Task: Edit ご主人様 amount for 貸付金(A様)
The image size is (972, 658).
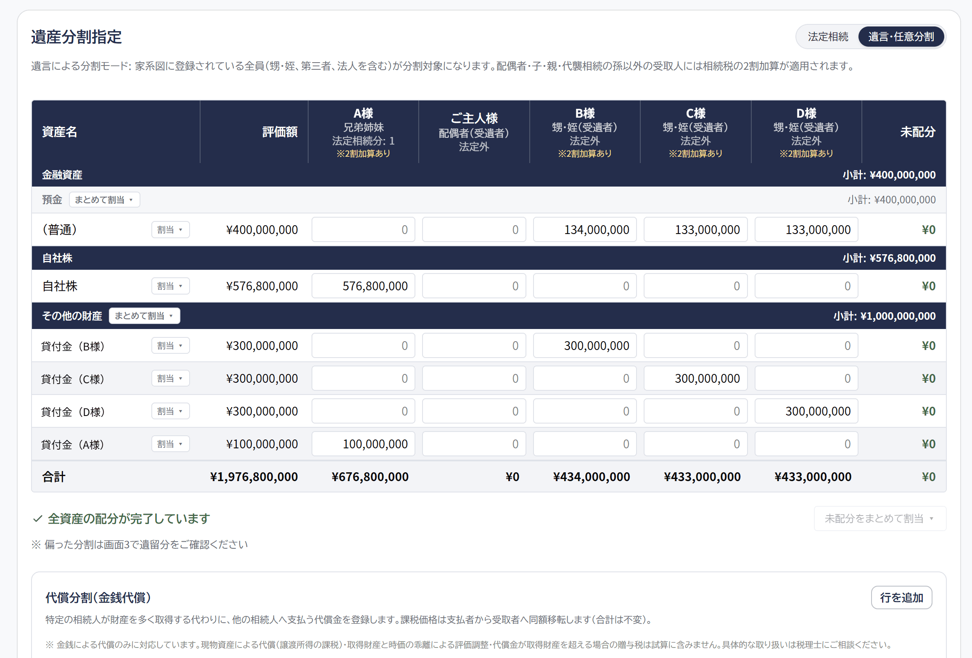Action: click(x=474, y=444)
